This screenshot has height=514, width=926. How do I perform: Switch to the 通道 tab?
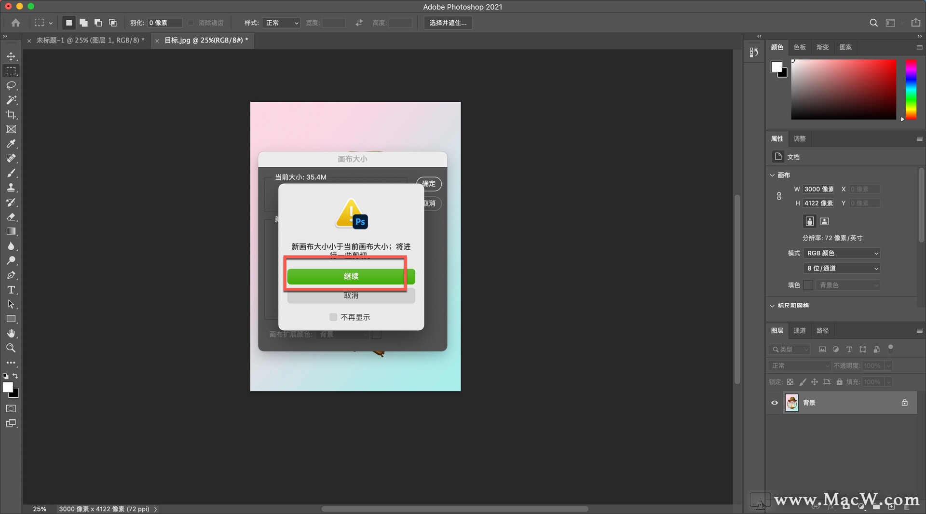coord(800,330)
